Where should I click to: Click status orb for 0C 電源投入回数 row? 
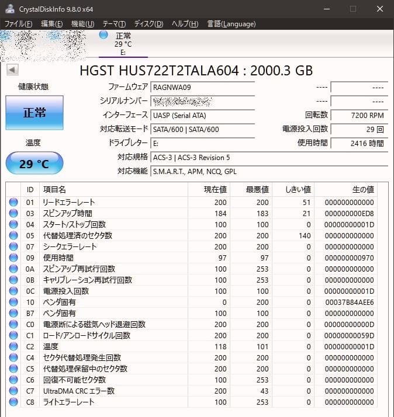coord(13,291)
